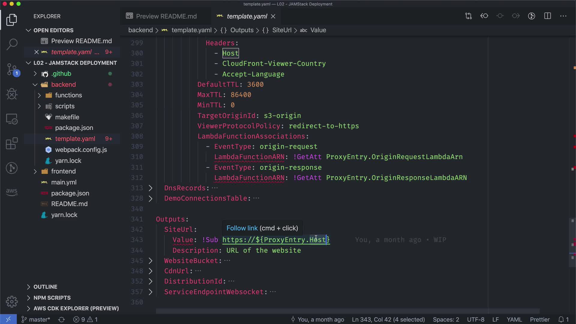Open the Manage gear menu

click(x=12, y=301)
